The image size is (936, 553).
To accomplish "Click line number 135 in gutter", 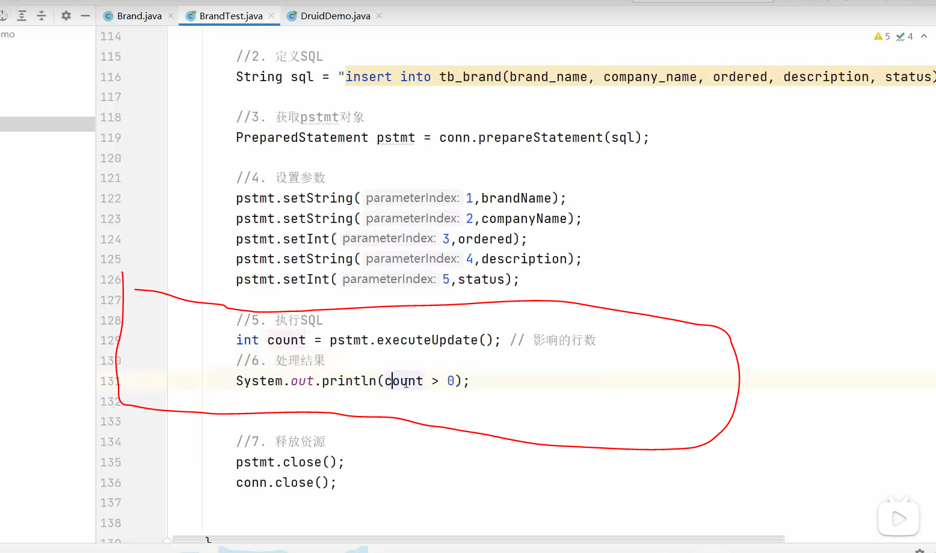I will pyautogui.click(x=111, y=462).
